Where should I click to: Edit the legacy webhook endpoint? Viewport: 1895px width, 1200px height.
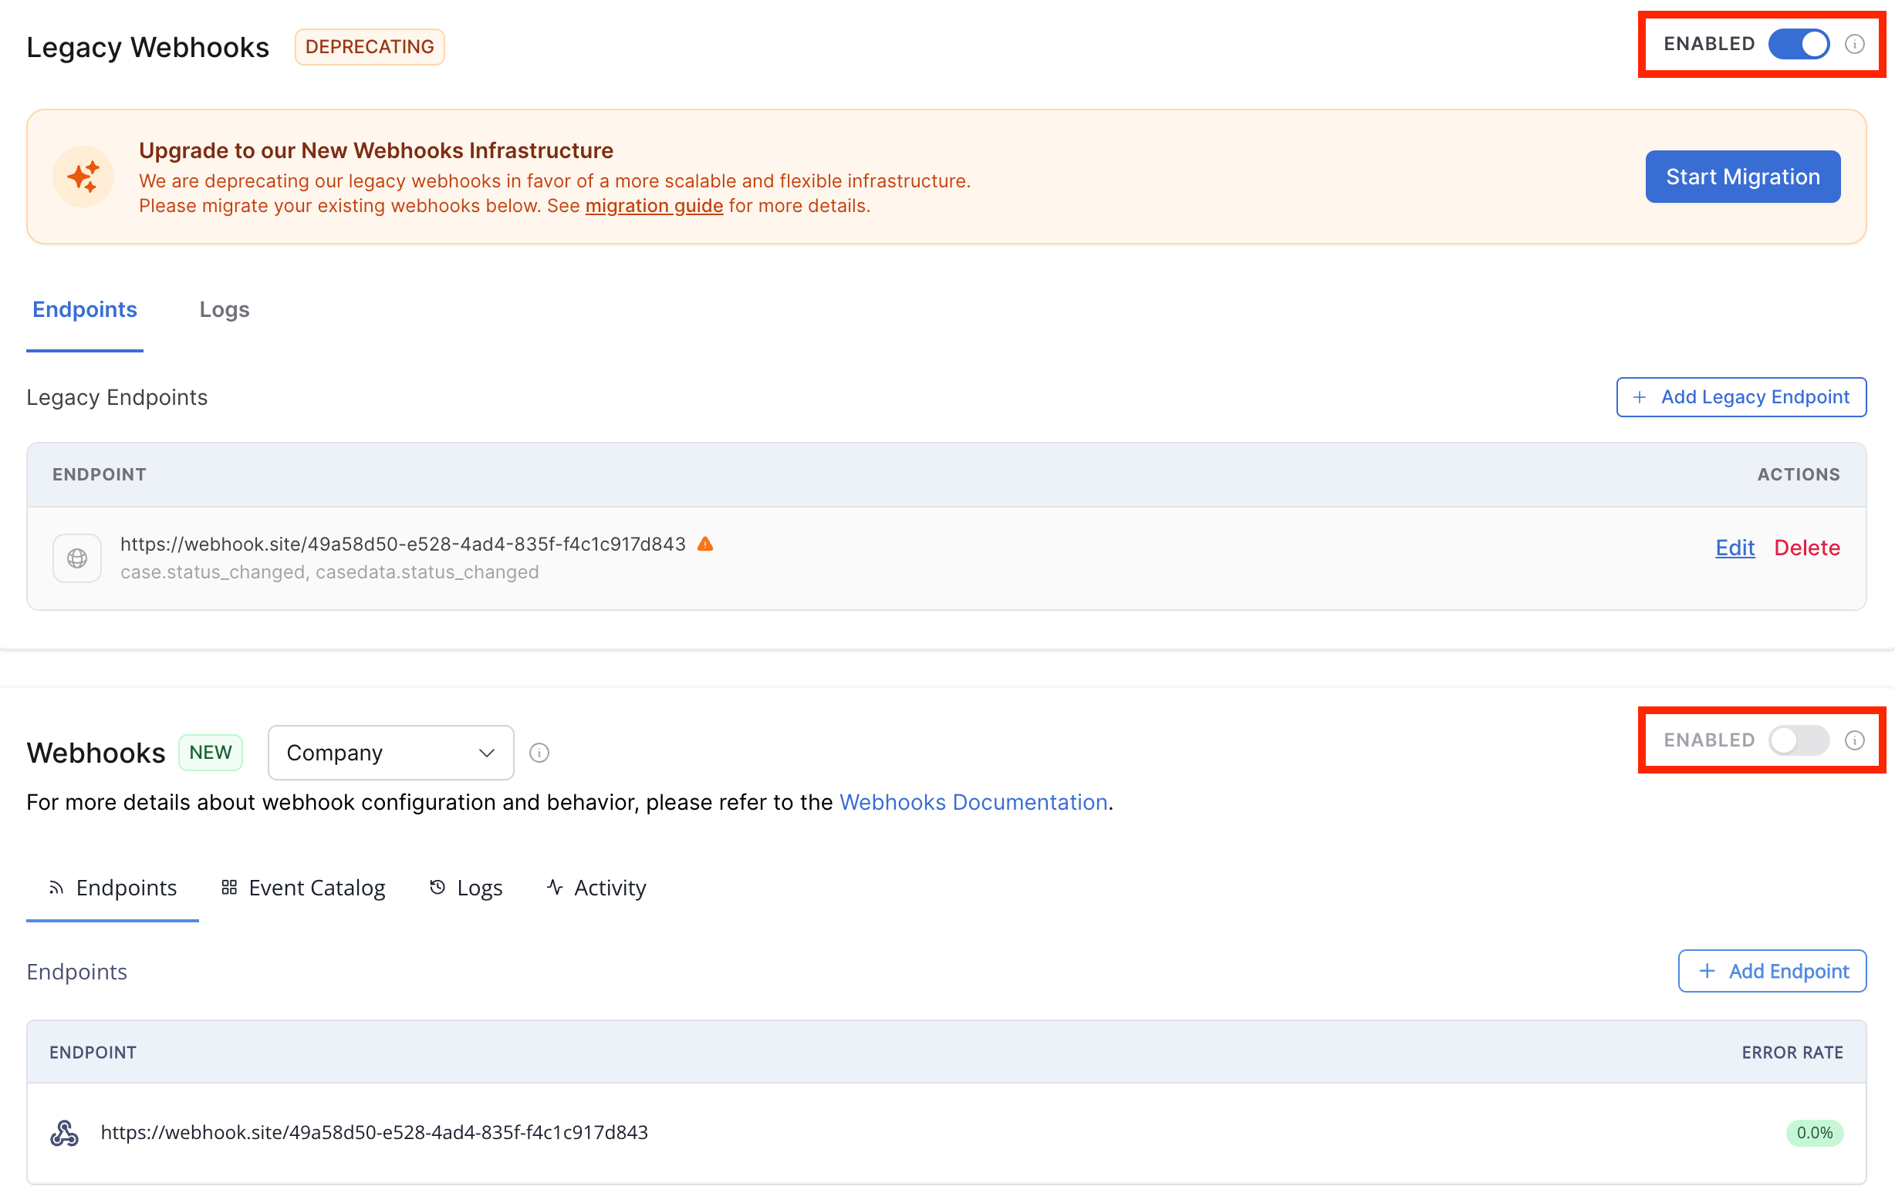pos(1735,548)
